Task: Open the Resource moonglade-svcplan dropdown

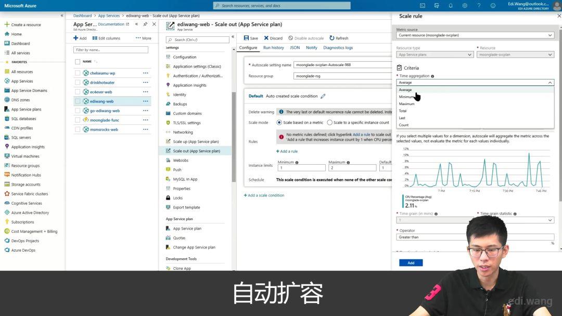Action: tap(515, 55)
